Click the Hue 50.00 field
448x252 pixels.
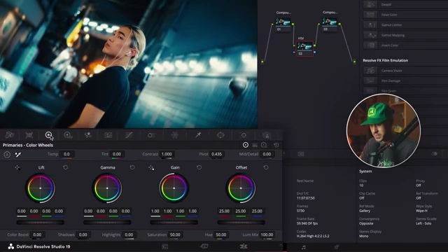click(221, 234)
